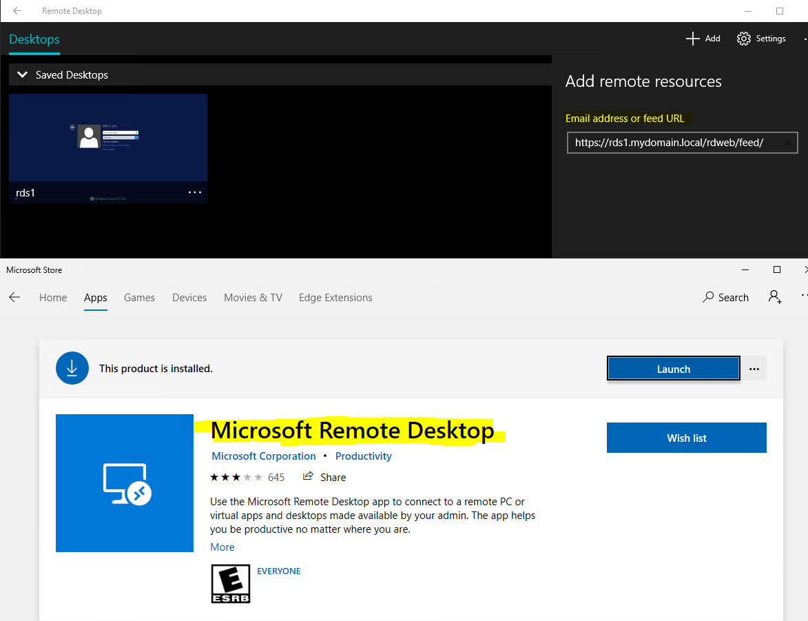Open the Home tab in Microsoft Store
The height and width of the screenshot is (621, 808).
53,298
